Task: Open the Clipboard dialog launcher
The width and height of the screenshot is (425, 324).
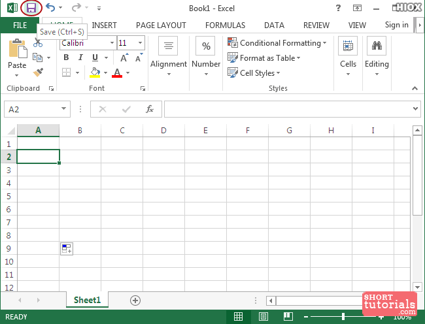Action: pyautogui.click(x=51, y=88)
